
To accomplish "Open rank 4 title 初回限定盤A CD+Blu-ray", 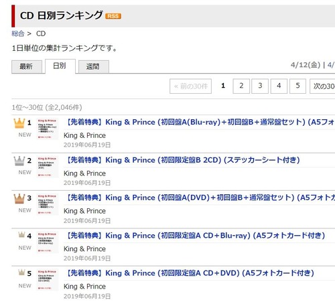I will [x=196, y=236].
